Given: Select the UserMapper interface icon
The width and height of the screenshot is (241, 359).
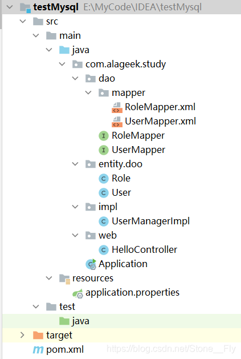Looking at the screenshot, I should coord(104,150).
